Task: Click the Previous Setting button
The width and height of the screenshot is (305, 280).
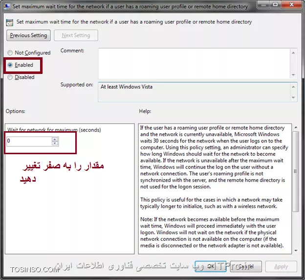Action: 28,35
